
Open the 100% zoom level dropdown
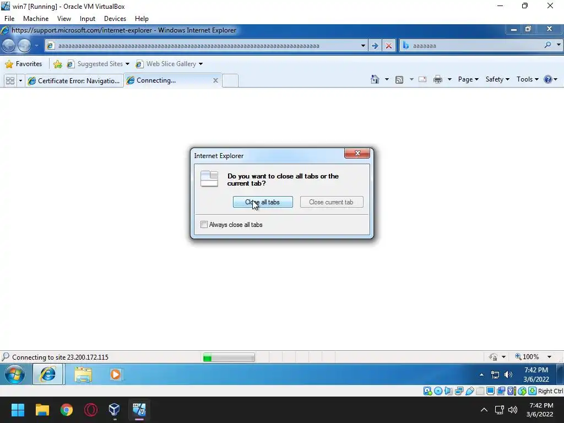pos(549,357)
